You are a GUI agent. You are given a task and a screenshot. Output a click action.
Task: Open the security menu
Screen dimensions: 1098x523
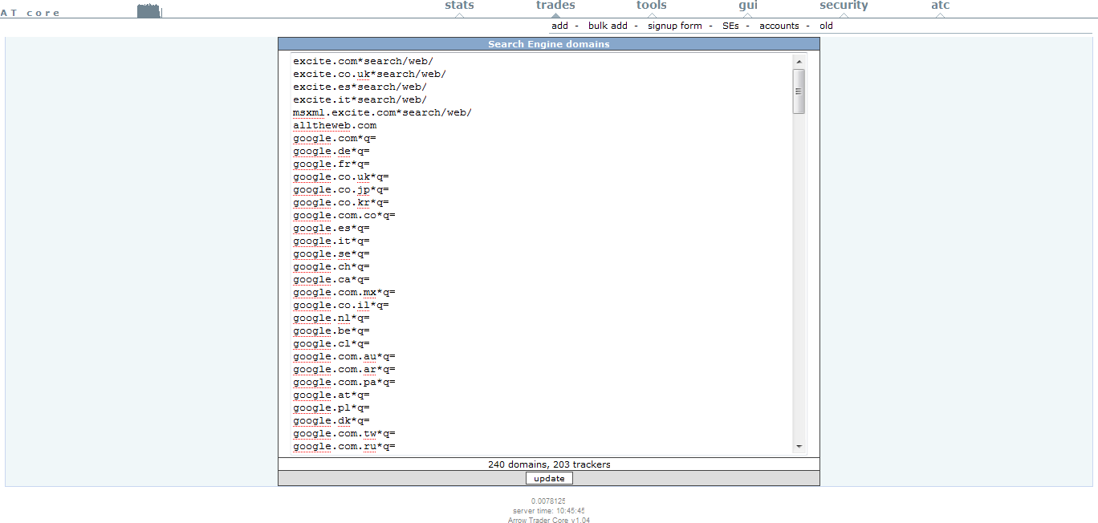tap(844, 6)
